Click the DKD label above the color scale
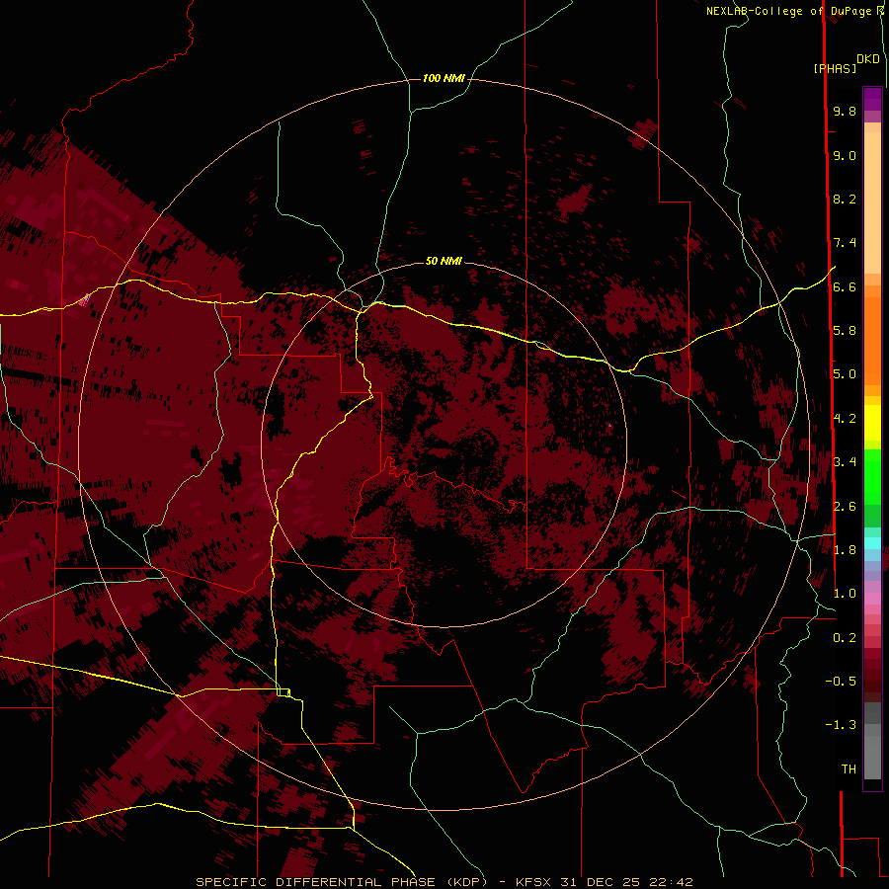This screenshot has width=889, height=889. pyautogui.click(x=868, y=58)
